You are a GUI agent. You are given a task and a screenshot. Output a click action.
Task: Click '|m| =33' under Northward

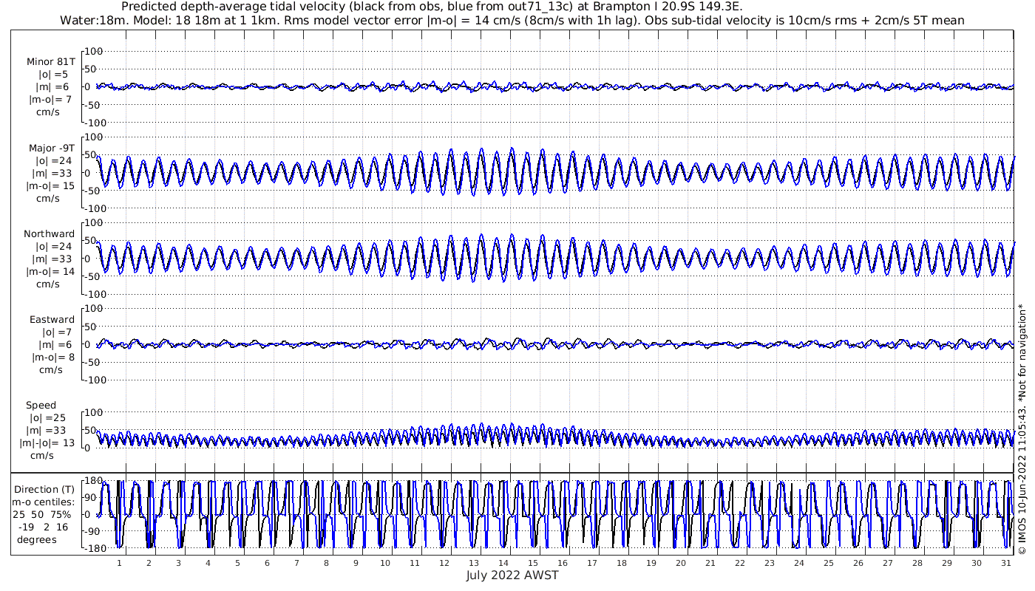click(53, 259)
